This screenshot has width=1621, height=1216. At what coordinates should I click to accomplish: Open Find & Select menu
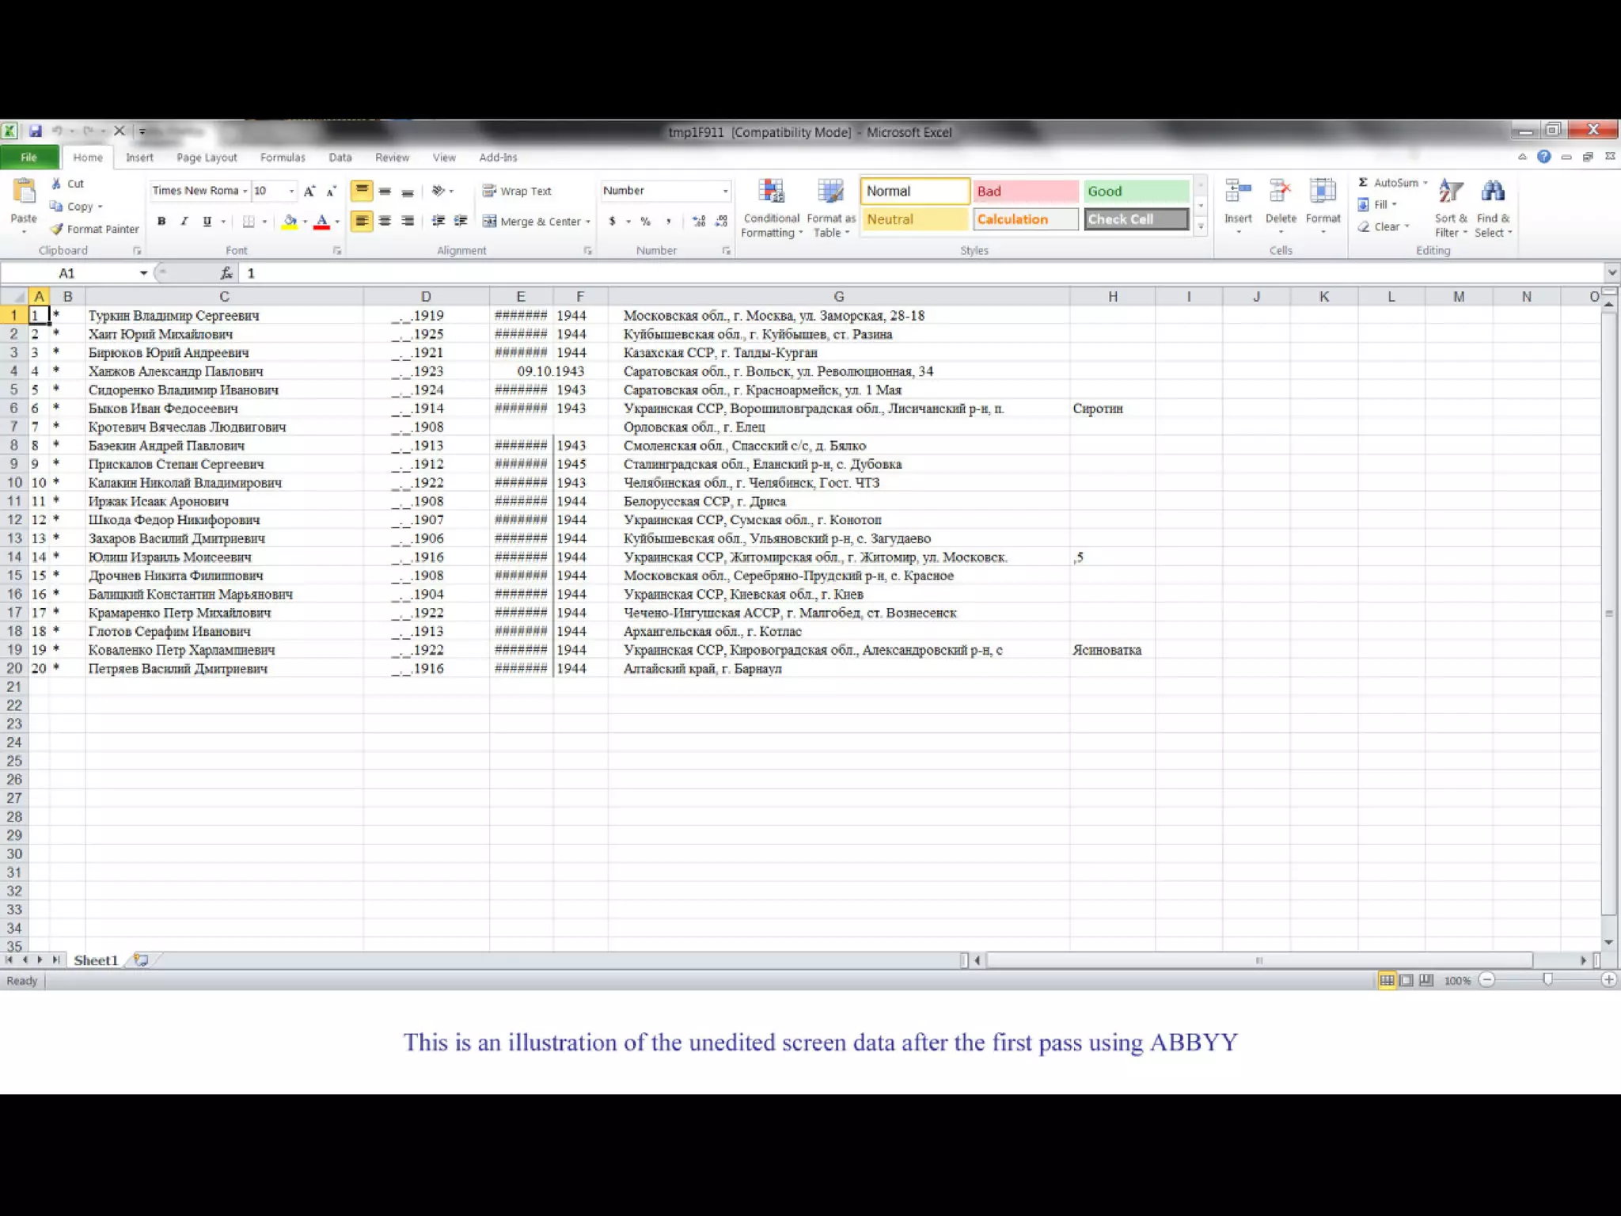[x=1493, y=208]
